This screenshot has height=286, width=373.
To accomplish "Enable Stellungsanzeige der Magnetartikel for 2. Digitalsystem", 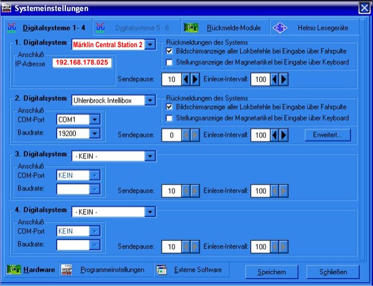I will point(170,118).
